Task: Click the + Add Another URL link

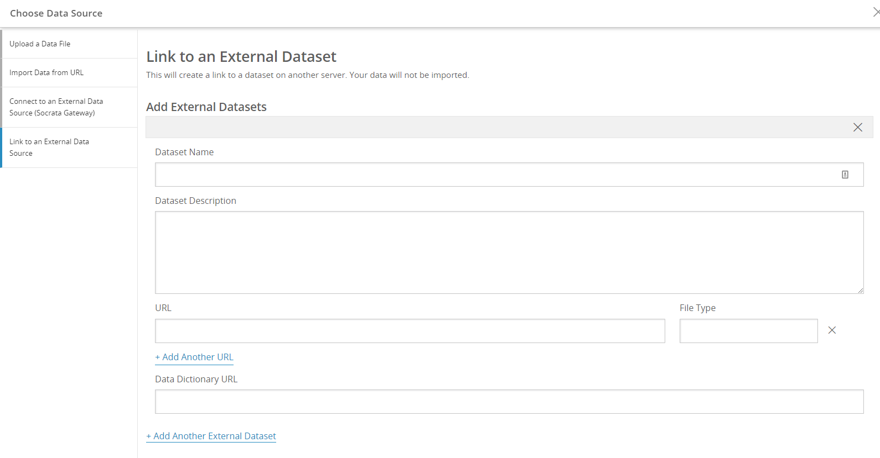Action: click(x=194, y=357)
